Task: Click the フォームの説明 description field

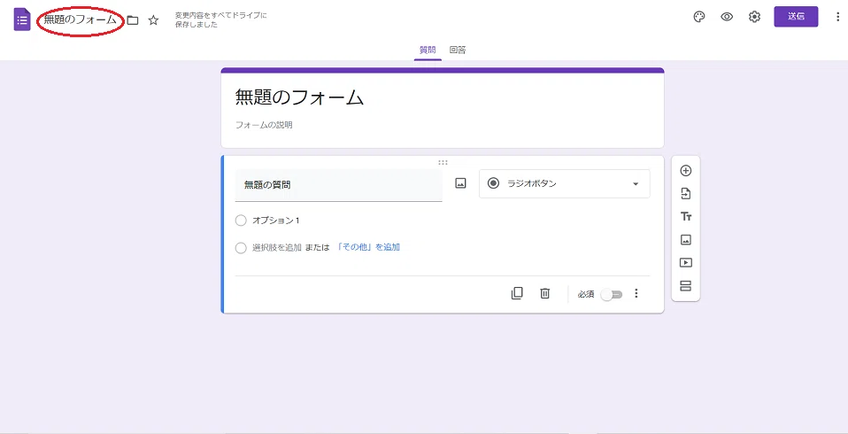Action: click(x=264, y=125)
